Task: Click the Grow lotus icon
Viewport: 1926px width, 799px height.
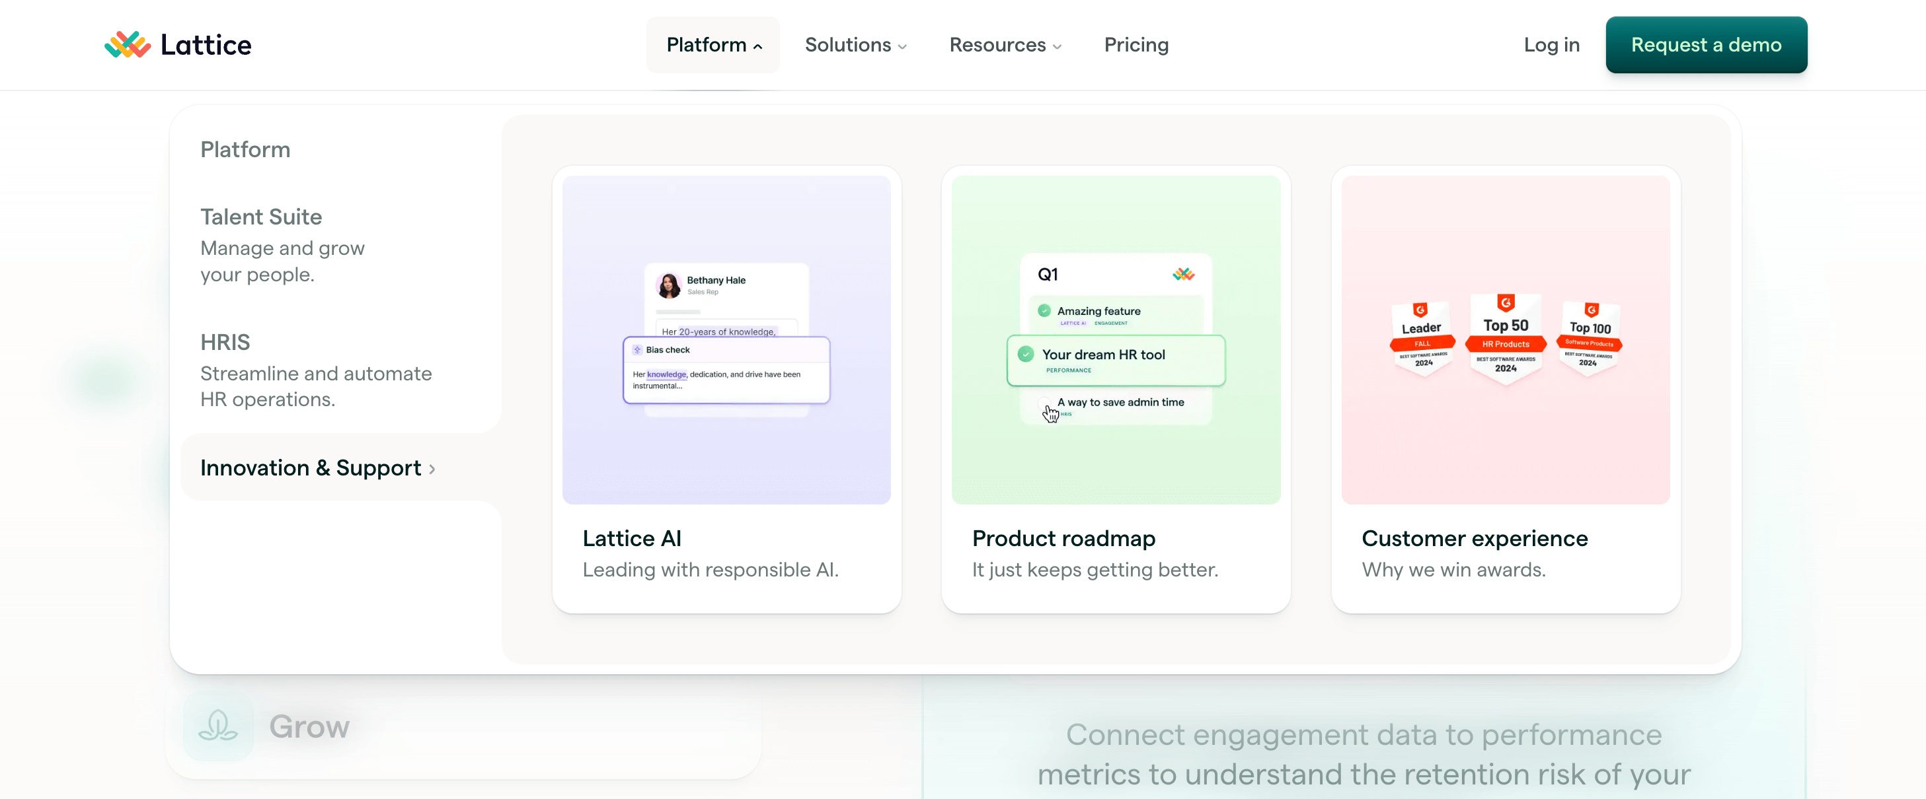Action: 217,725
